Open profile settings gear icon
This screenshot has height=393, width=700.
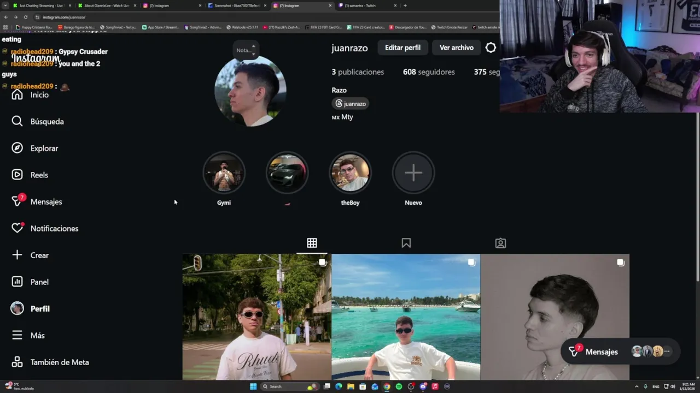point(491,47)
